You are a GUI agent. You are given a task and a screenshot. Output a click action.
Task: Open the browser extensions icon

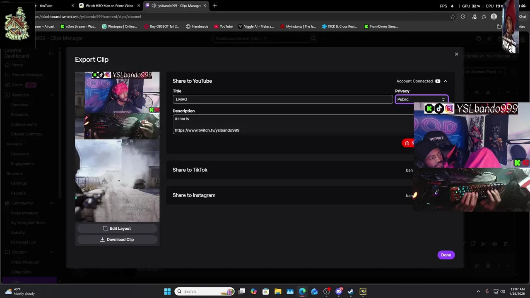[x=463, y=17]
